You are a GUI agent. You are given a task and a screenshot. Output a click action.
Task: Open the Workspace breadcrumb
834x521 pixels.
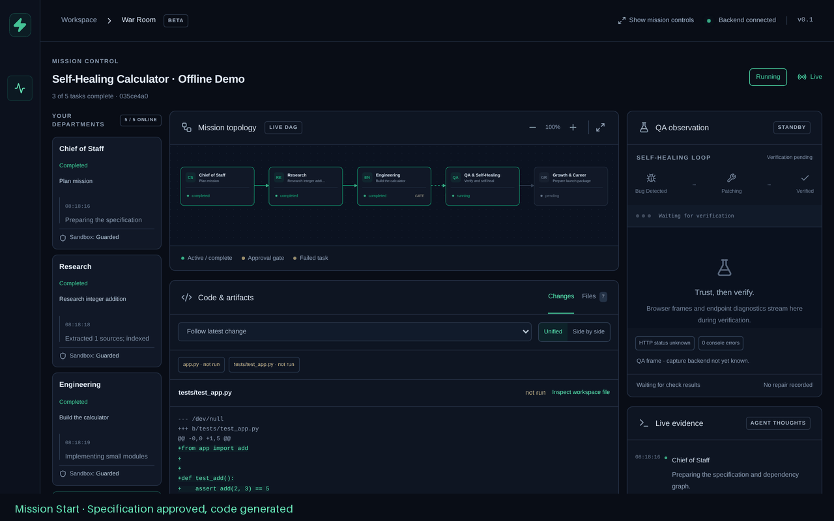(x=79, y=20)
